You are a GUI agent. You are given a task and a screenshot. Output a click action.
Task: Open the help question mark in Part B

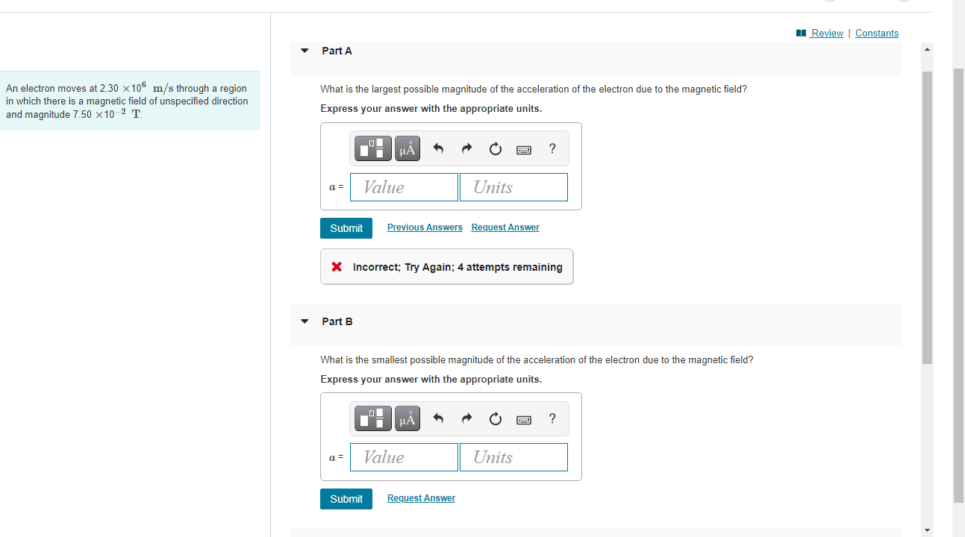[x=552, y=418]
